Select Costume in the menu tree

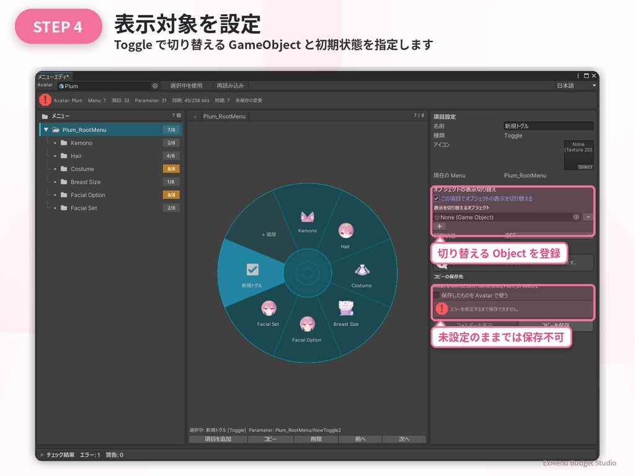click(x=82, y=169)
